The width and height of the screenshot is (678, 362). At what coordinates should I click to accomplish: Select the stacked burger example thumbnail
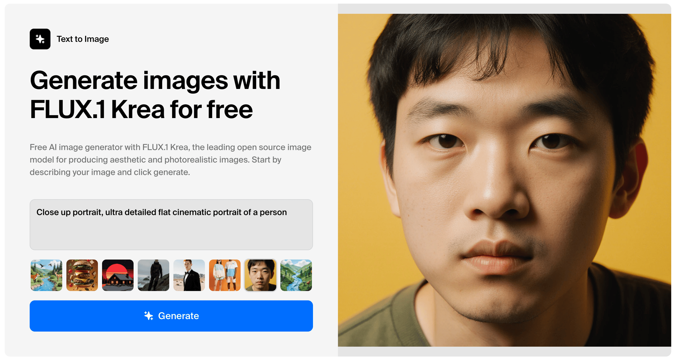(x=82, y=275)
